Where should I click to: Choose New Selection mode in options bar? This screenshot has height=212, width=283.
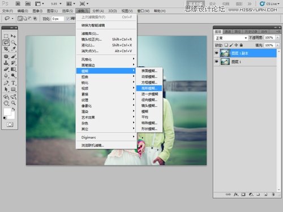coord(20,19)
